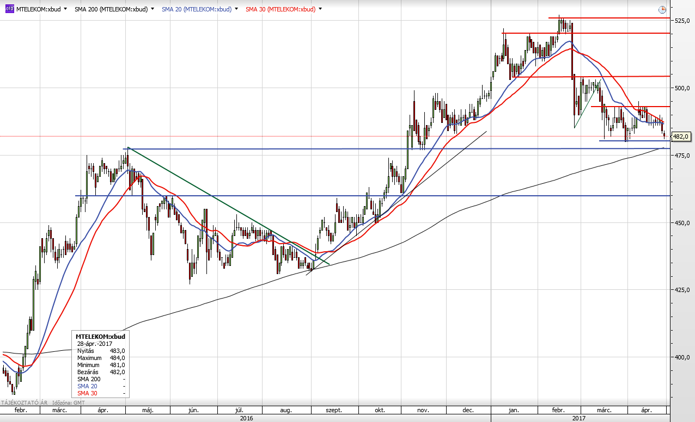Screen dimensions: 695x422
Task: Click the SMA 200 row in info box
Action: (101, 379)
